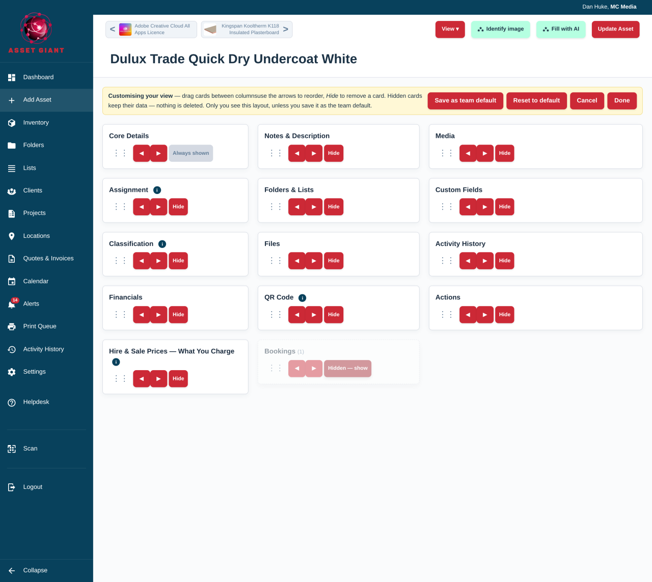Move Files card right with arrow

314,261
